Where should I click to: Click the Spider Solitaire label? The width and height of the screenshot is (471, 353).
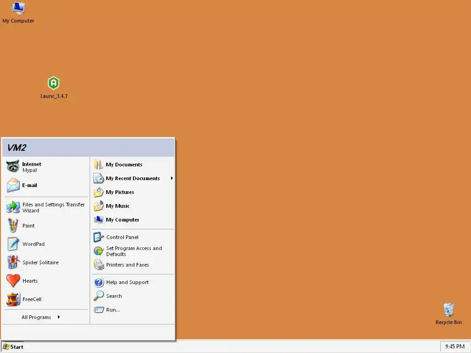pyautogui.click(x=40, y=262)
